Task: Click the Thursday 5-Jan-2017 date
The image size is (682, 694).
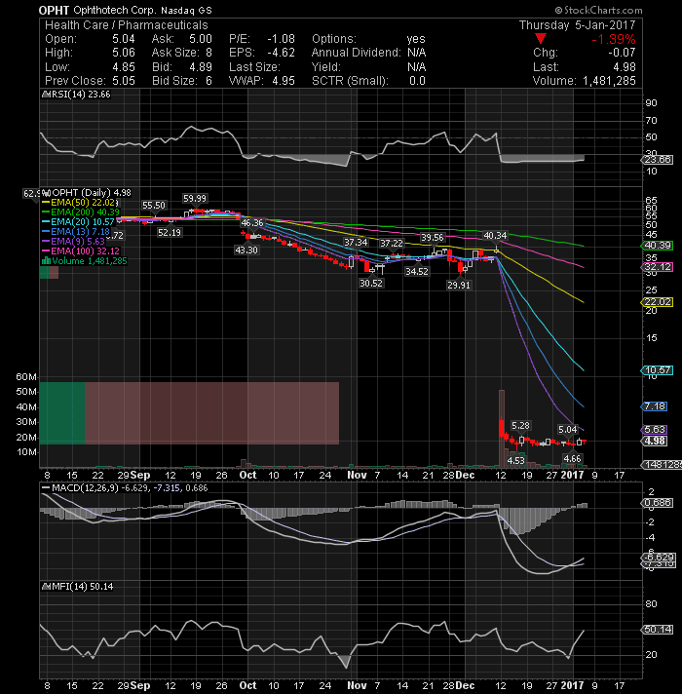Action: (x=577, y=25)
